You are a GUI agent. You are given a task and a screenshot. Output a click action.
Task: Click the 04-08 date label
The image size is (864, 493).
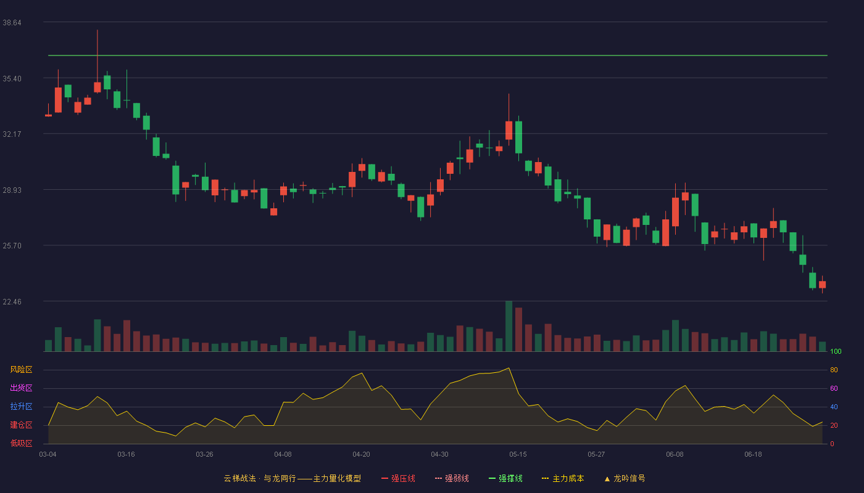pyautogui.click(x=283, y=454)
